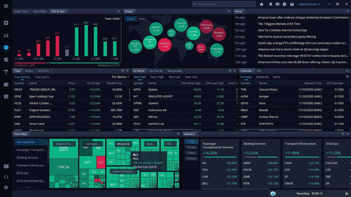
Task: Switch to the IPO tab
Action: [x=259, y=71]
